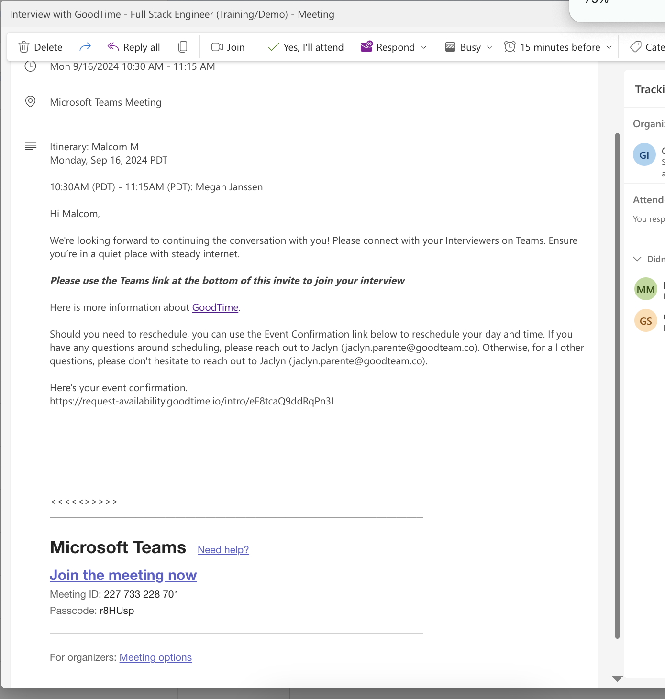Click the clock icon beside meeting time
Image resolution: width=665 pixels, height=699 pixels.
pyautogui.click(x=30, y=66)
